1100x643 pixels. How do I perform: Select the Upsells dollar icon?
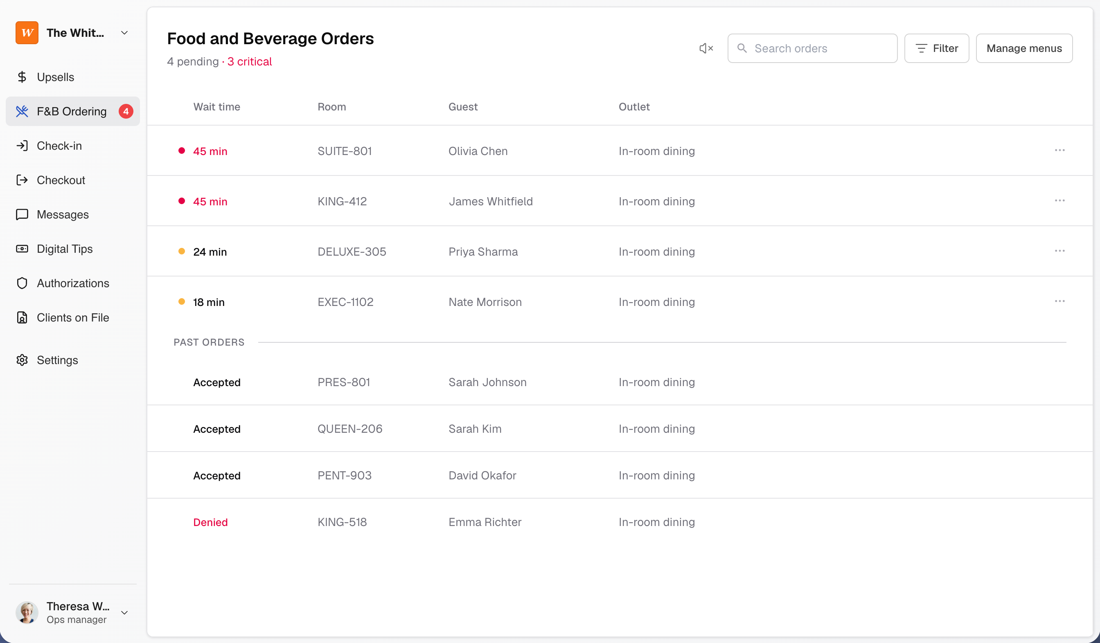(x=22, y=77)
